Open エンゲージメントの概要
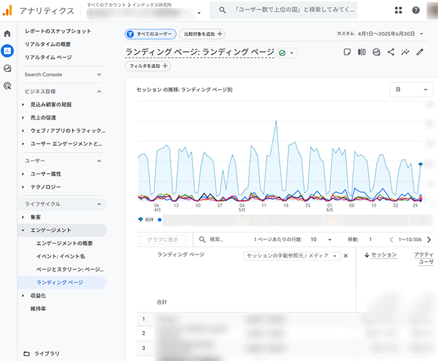 point(64,244)
